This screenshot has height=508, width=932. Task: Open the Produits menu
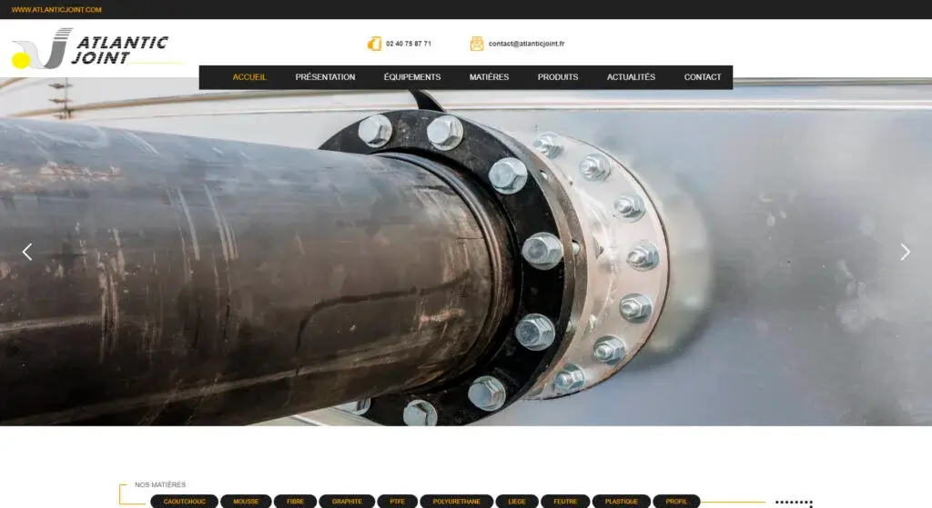click(x=558, y=77)
